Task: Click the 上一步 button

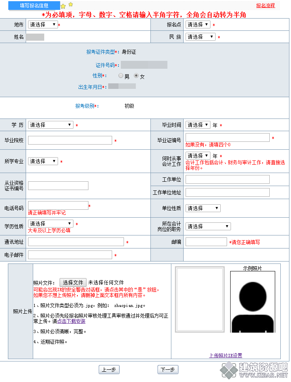Action: point(109,369)
